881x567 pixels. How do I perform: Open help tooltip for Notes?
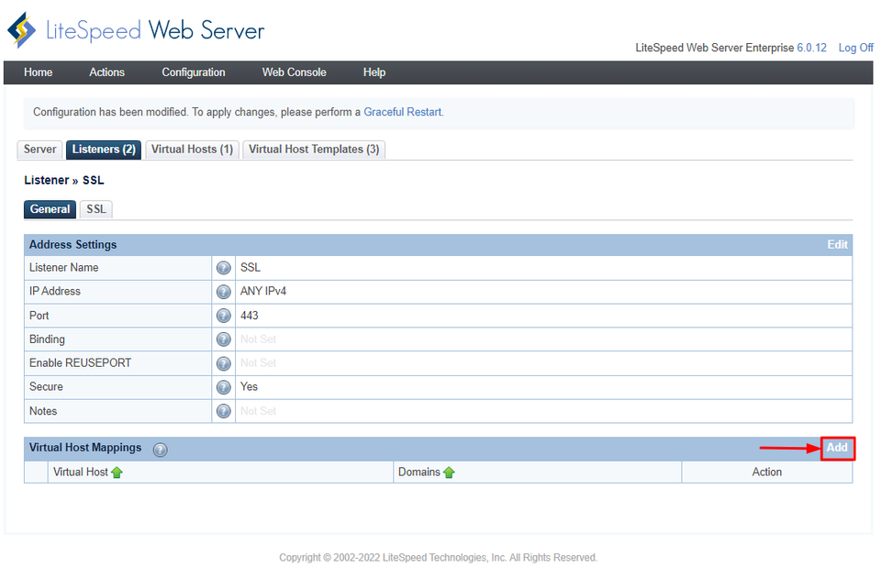pyautogui.click(x=223, y=410)
